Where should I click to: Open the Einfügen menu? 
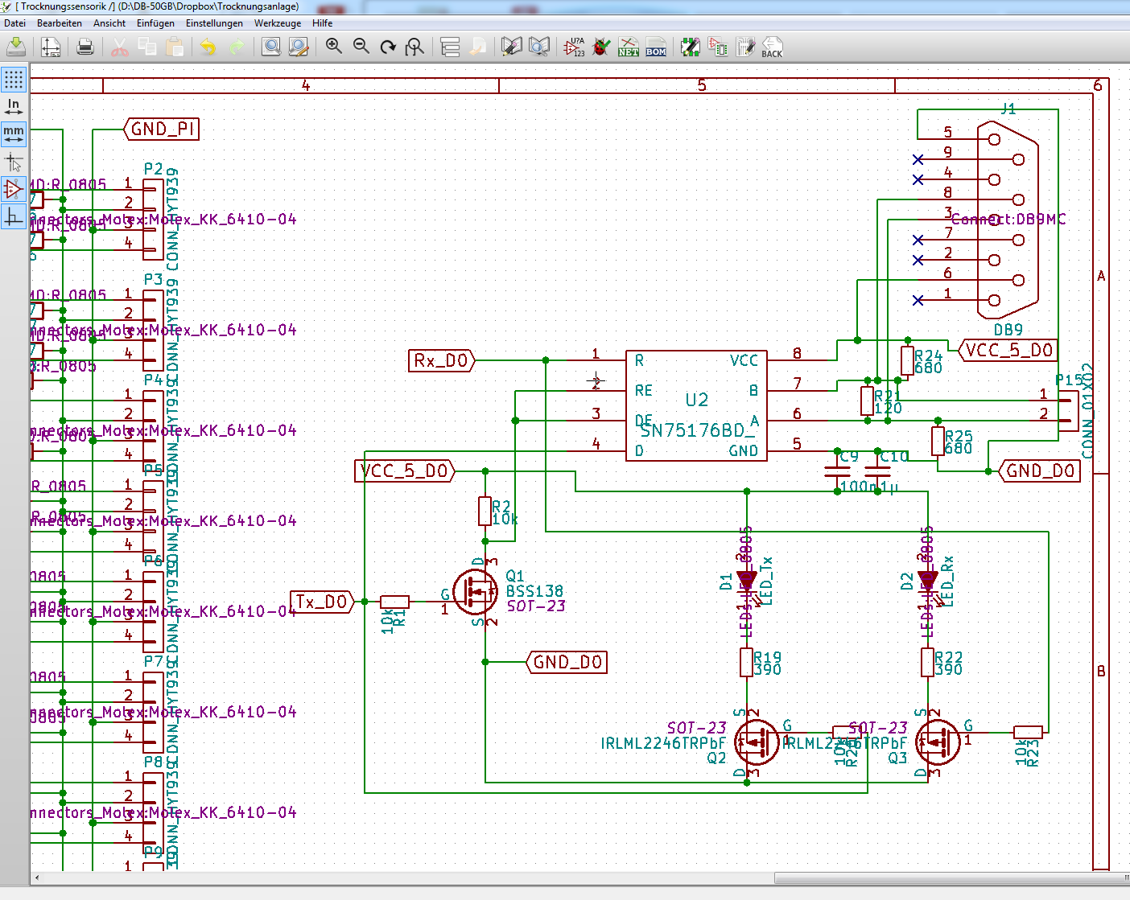coord(155,23)
